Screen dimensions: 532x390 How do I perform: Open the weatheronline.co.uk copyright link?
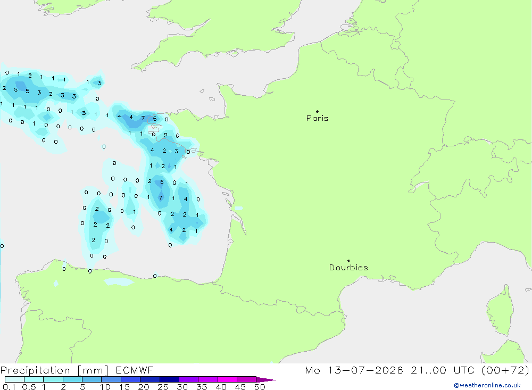(487, 385)
